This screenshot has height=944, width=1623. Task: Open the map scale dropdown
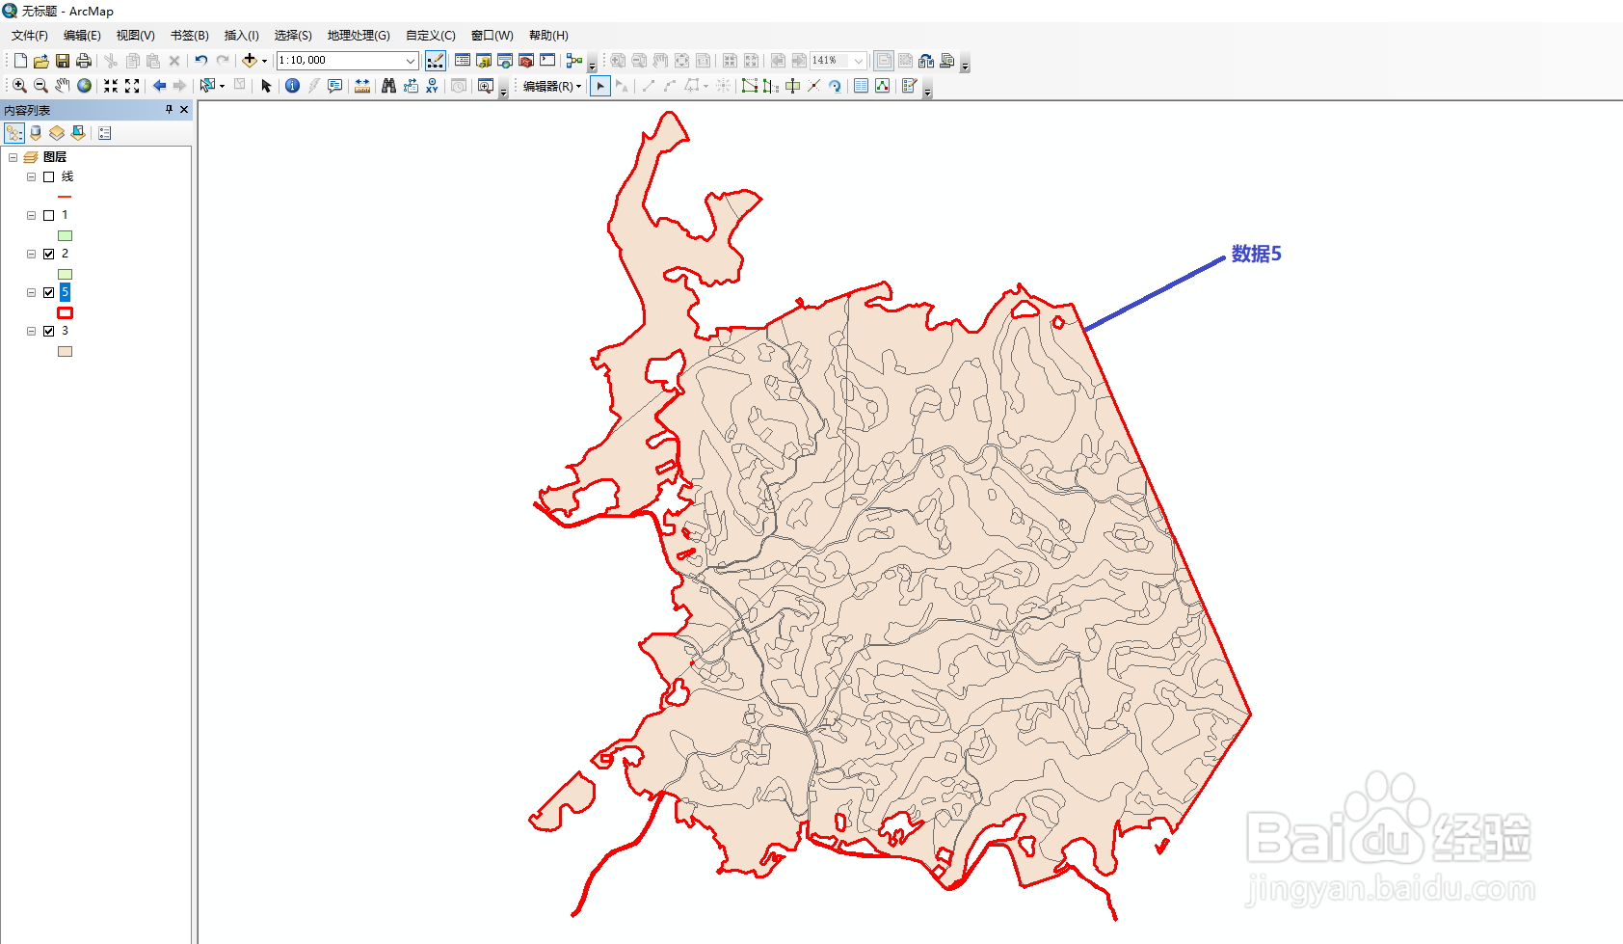[410, 61]
